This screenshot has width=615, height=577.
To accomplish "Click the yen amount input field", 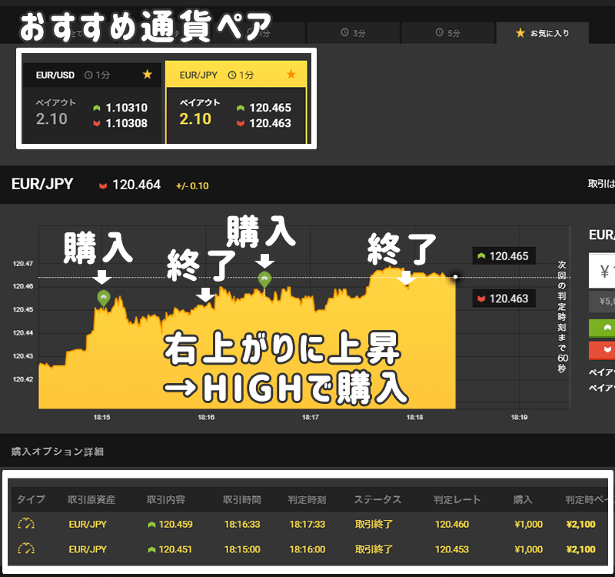I will (602, 271).
